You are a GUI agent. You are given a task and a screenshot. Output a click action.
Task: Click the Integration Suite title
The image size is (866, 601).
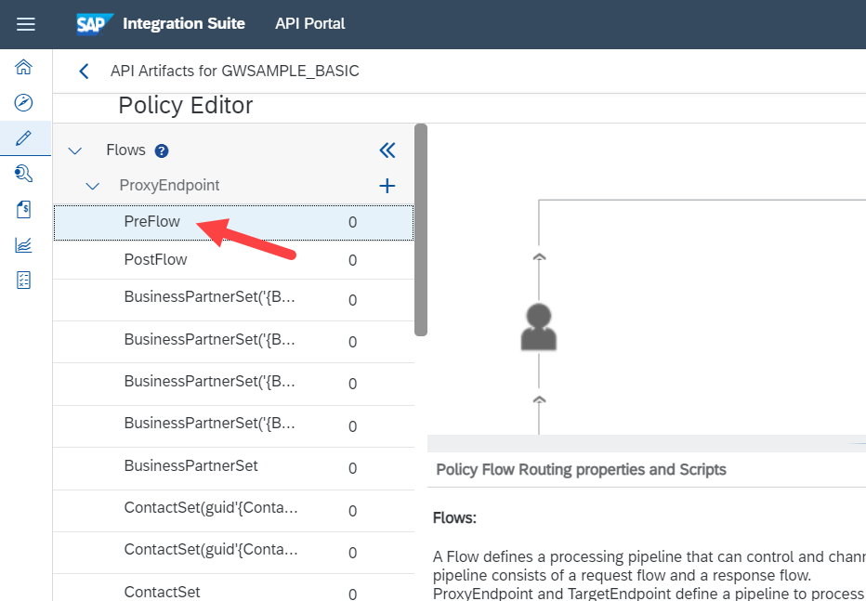184,24
